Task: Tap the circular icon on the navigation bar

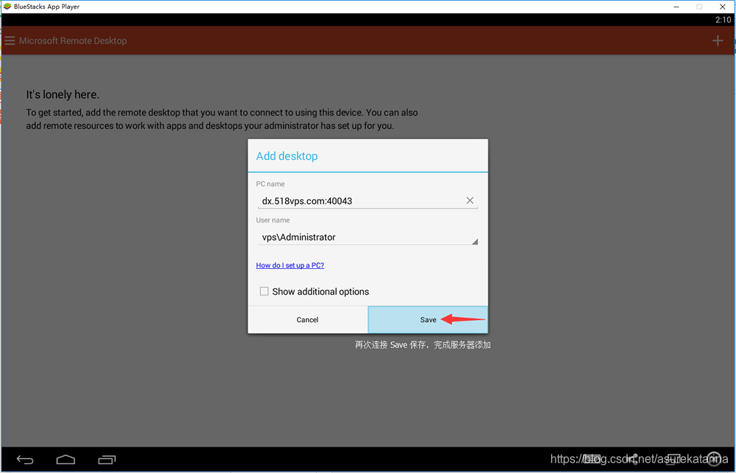Action: click(712, 458)
